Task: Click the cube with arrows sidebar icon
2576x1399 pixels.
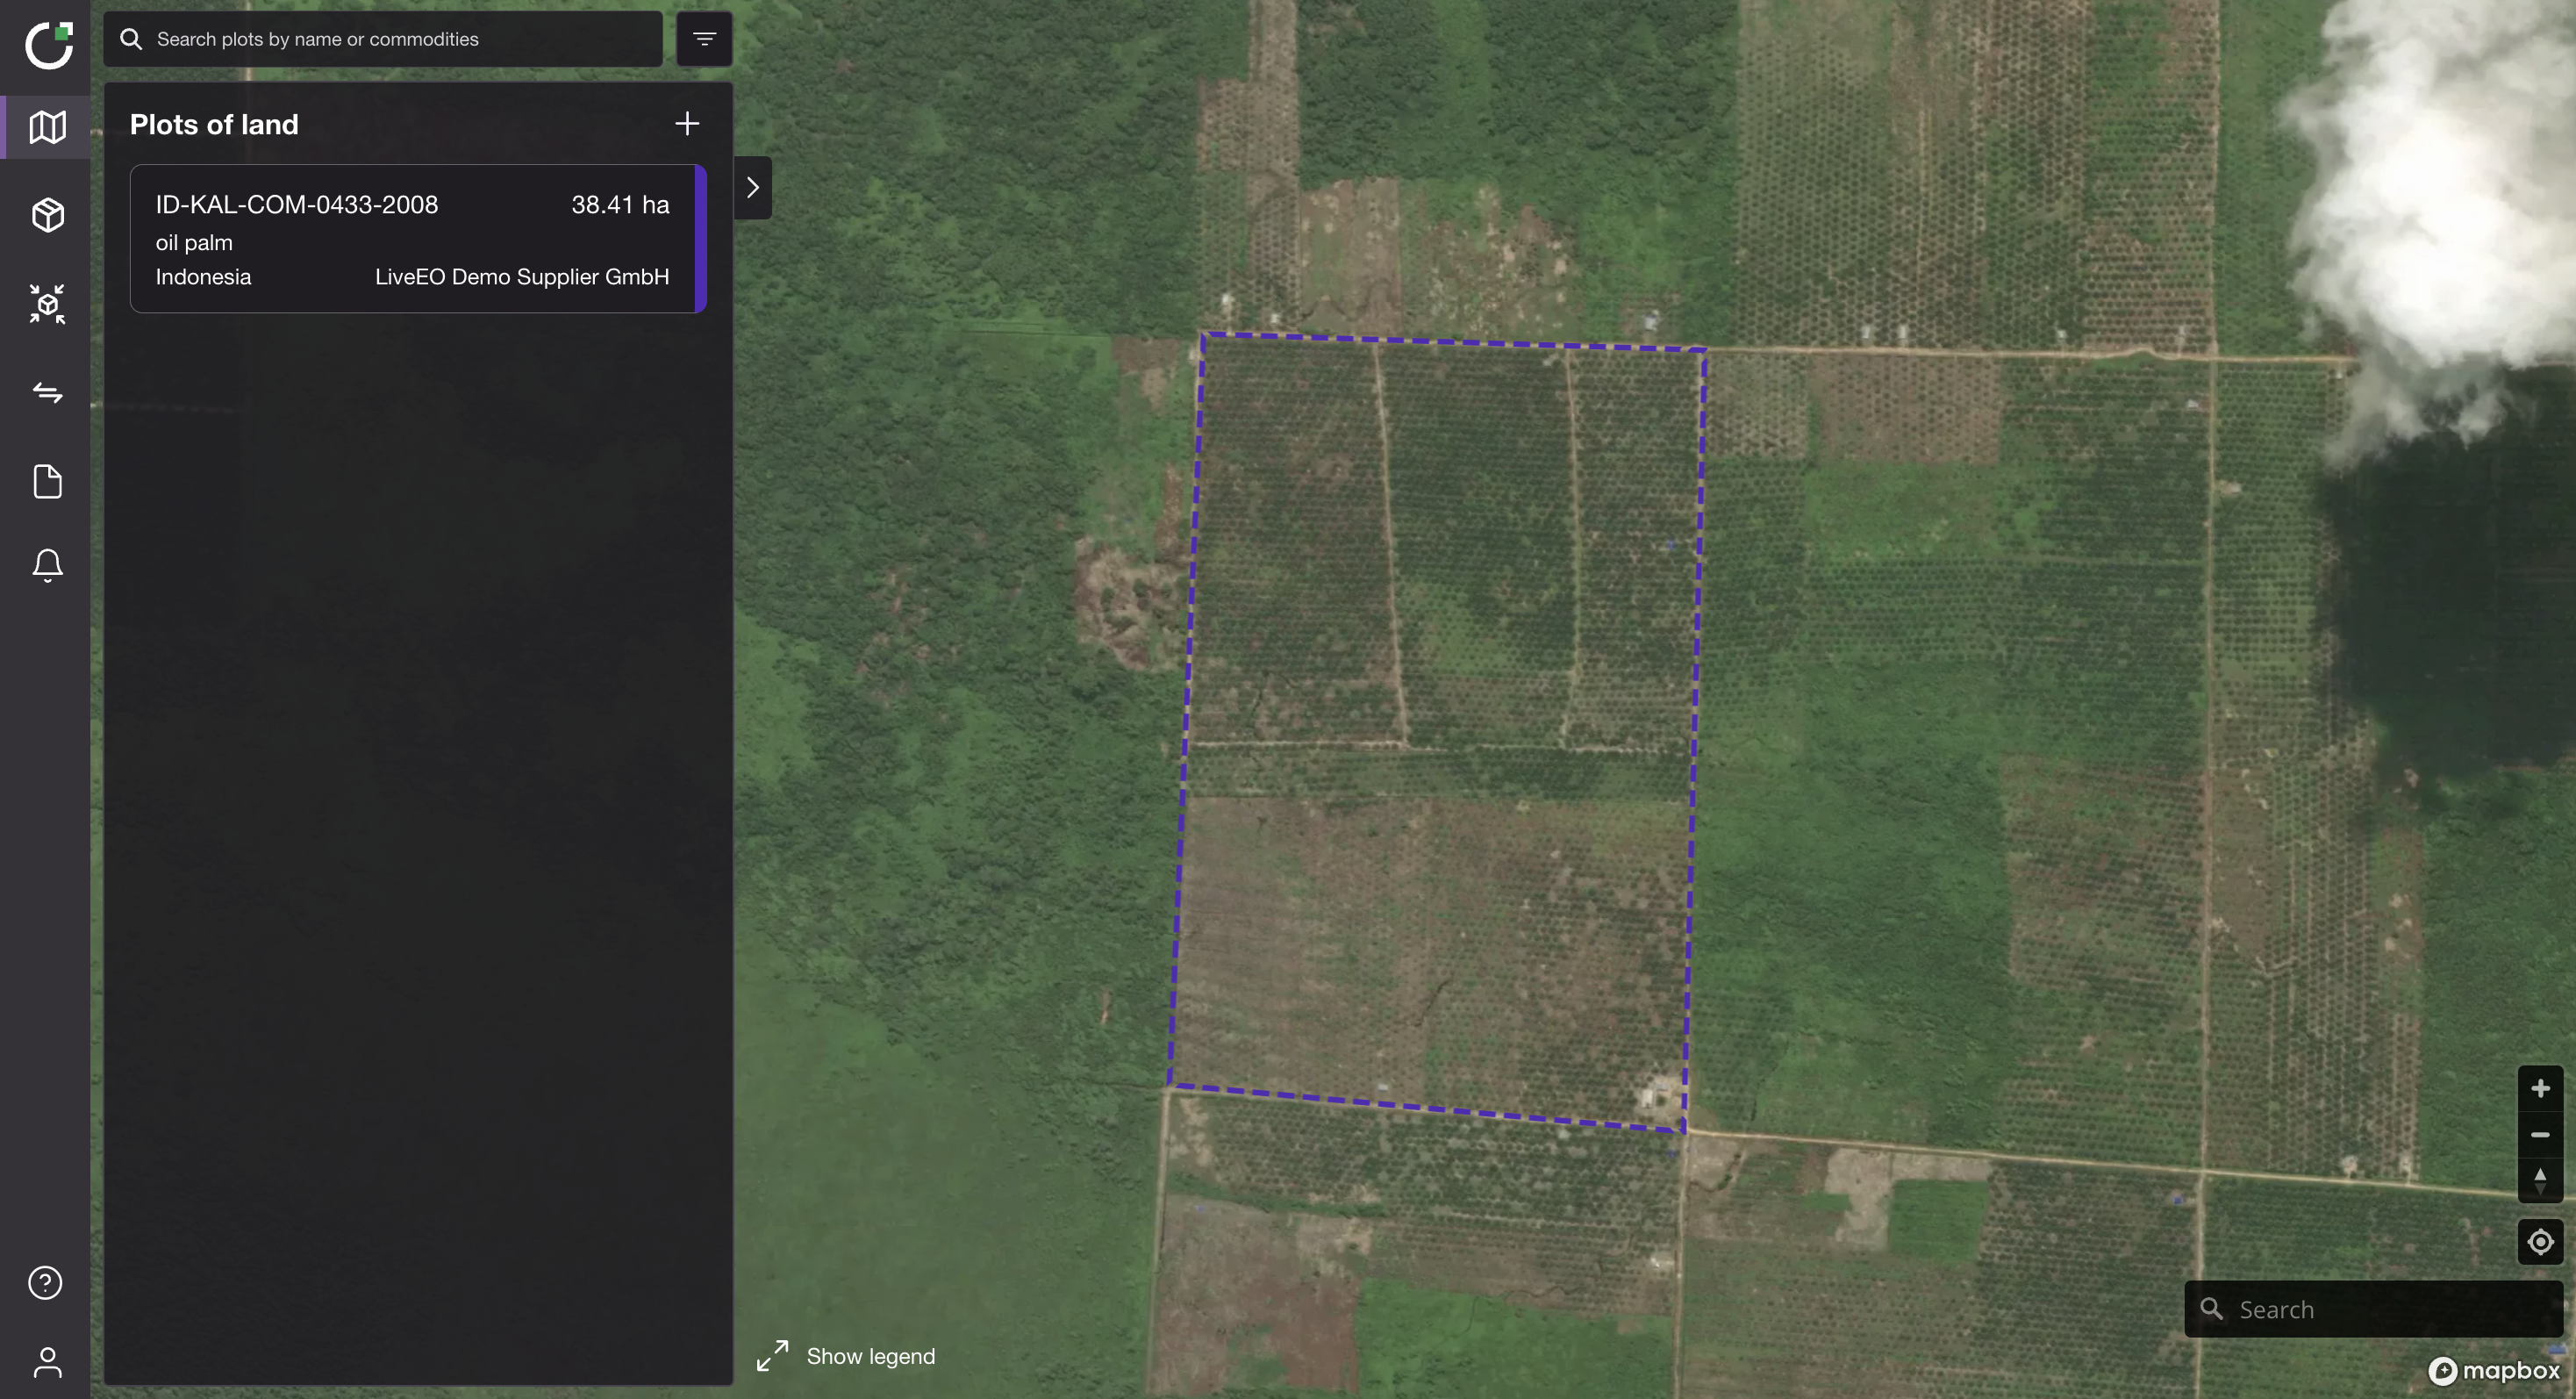Action: 47,304
